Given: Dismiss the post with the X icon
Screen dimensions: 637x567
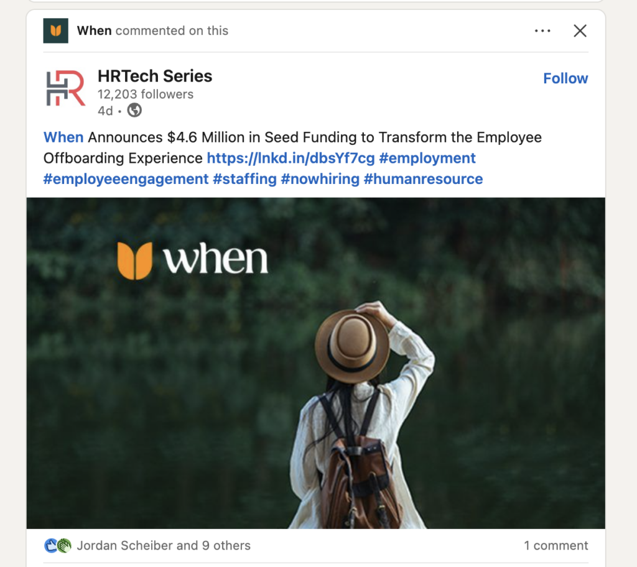Looking at the screenshot, I should (x=580, y=31).
